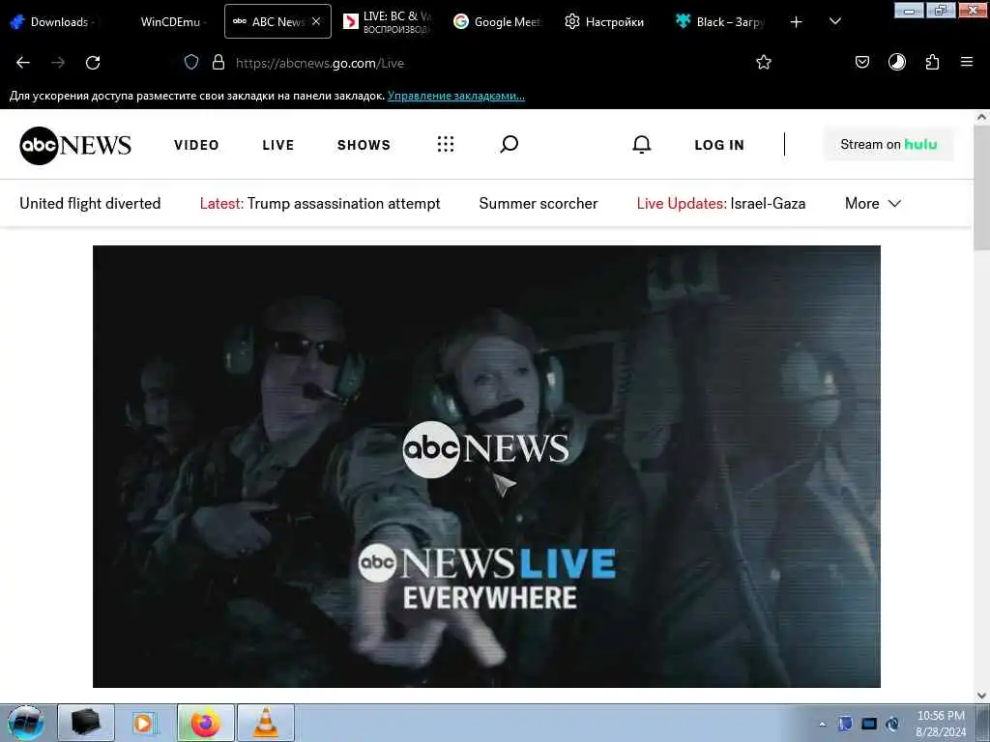Open the sections grid menu icon
Viewport: 990px width, 742px height.
click(x=446, y=145)
